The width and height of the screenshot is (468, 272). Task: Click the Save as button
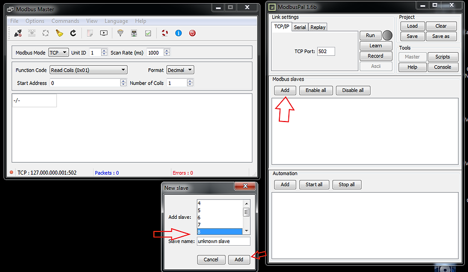(441, 36)
